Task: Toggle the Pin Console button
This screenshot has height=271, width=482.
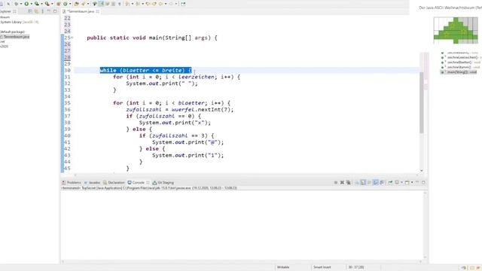Action: (x=390, y=182)
